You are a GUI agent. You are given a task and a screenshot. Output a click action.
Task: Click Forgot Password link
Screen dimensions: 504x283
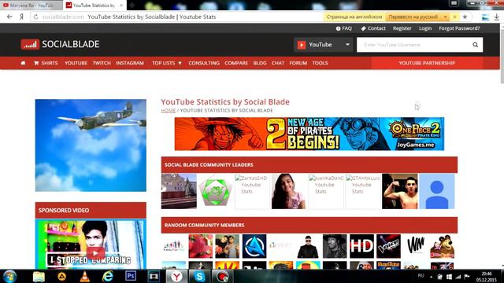point(459,28)
